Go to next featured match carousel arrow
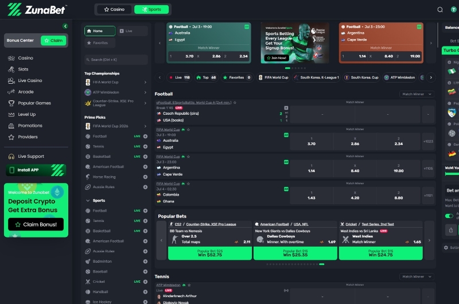459x304 pixels. coord(431,43)
